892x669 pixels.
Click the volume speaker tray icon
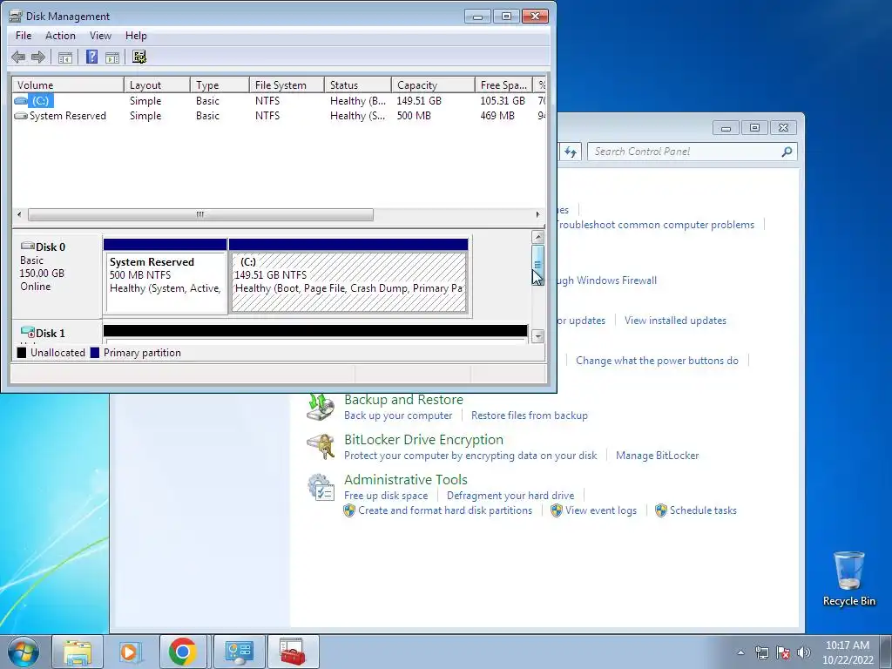click(803, 652)
